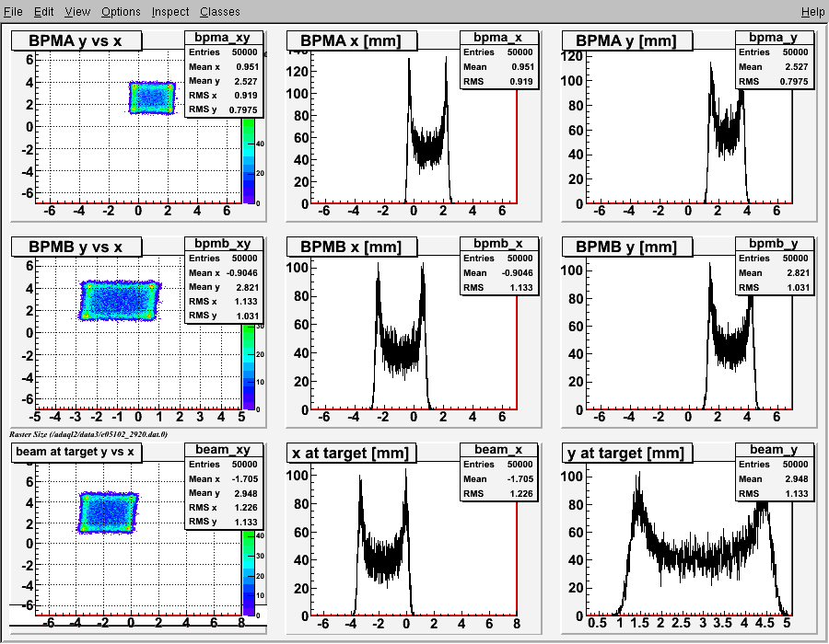Click the BPMA x histogram curve
The height and width of the screenshot is (644, 829).
[x=427, y=148]
